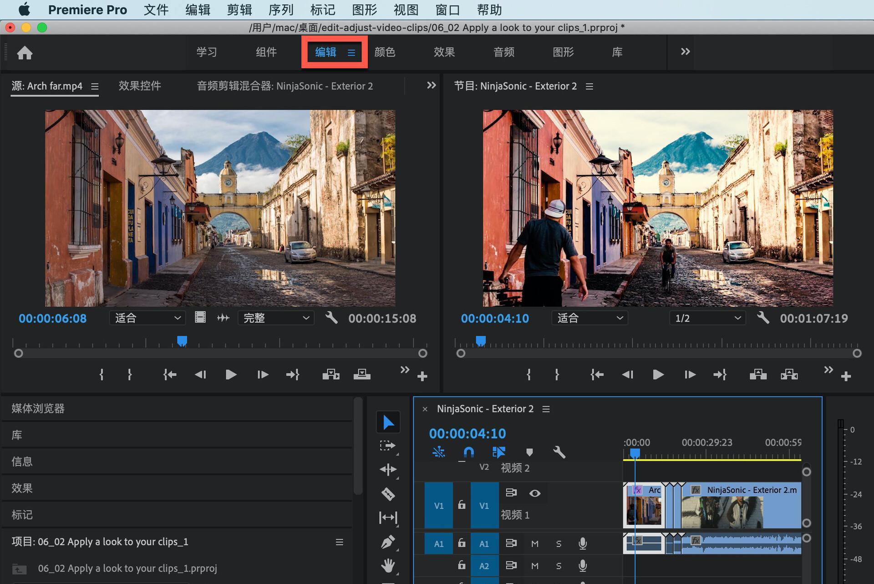This screenshot has height=584, width=874.
Task: Play the Source monitor clip
Action: click(x=231, y=375)
